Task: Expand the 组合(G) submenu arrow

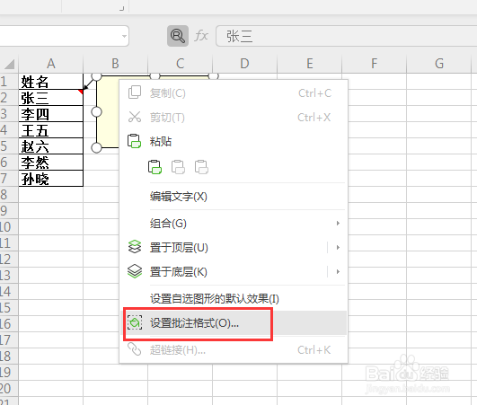Action: [x=338, y=224]
